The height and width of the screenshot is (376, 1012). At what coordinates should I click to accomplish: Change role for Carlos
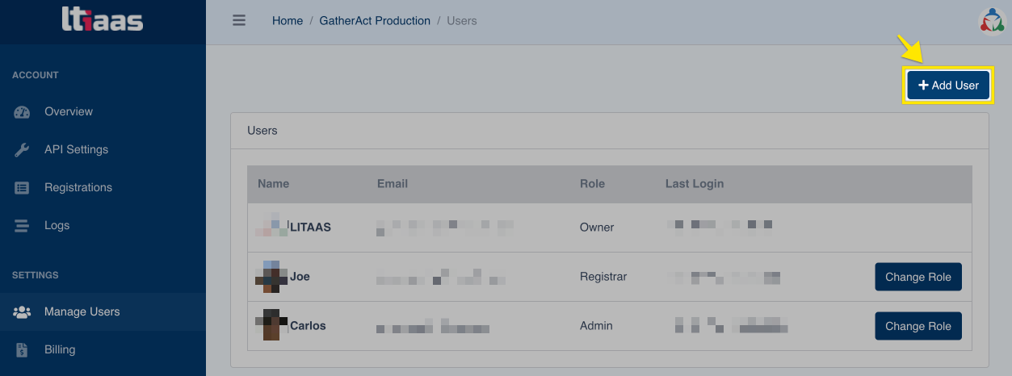[x=918, y=326]
